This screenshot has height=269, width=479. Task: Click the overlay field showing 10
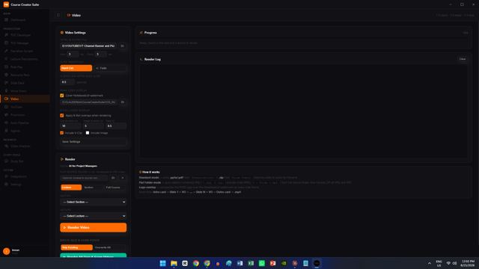(x=70, y=126)
